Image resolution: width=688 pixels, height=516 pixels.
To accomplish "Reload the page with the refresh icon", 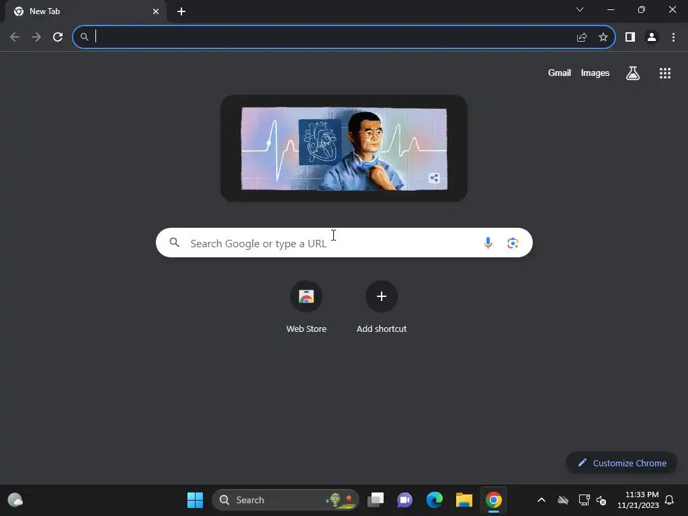I will 58,38.
